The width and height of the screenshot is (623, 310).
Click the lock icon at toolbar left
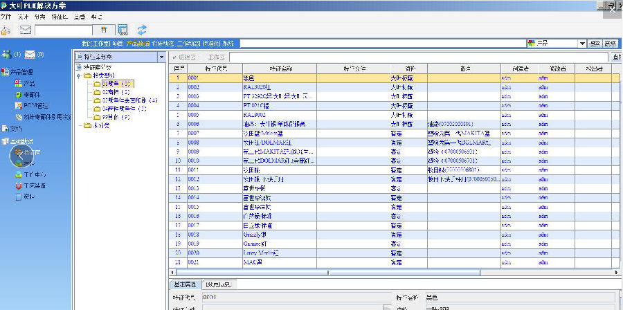click(6, 29)
